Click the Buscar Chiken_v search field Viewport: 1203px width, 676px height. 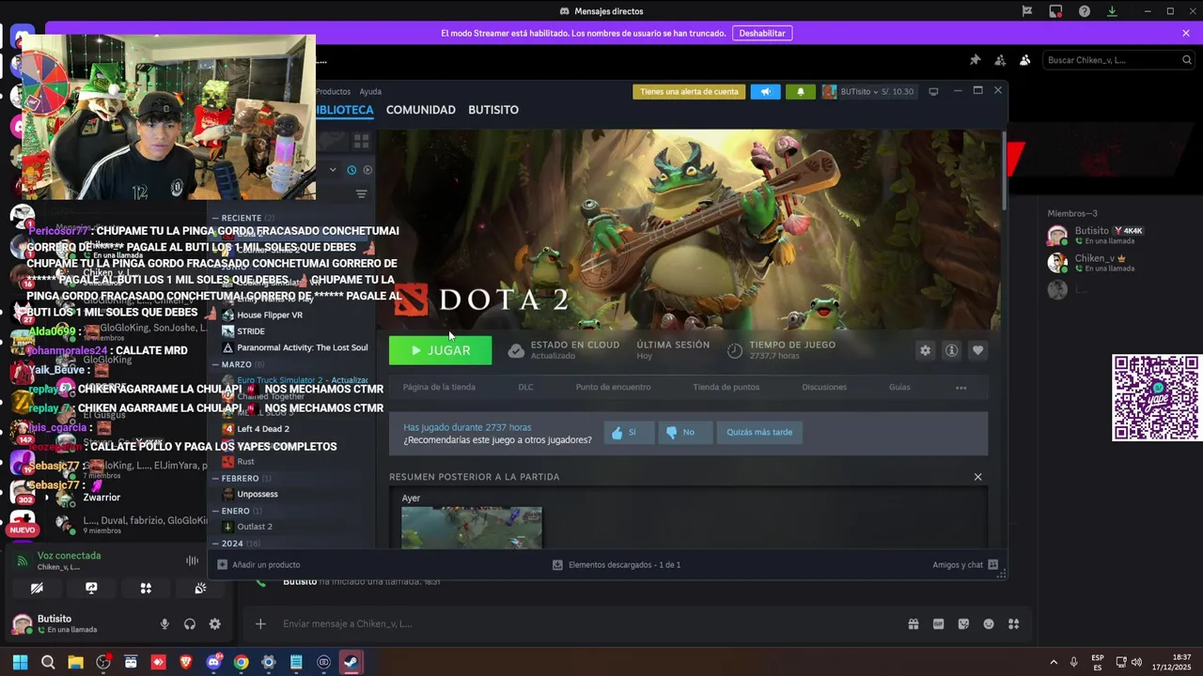(x=1118, y=60)
